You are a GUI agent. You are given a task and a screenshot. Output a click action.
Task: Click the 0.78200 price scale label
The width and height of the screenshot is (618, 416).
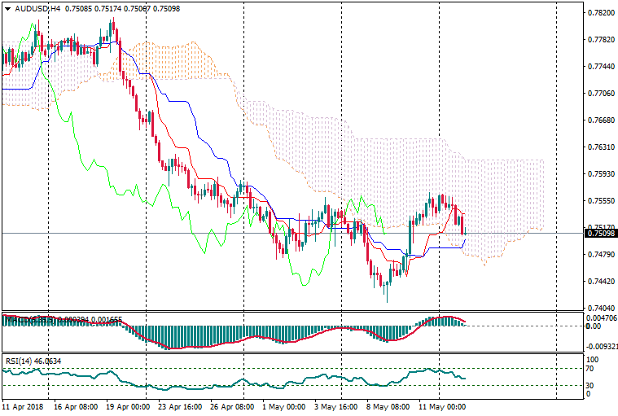tap(599, 13)
